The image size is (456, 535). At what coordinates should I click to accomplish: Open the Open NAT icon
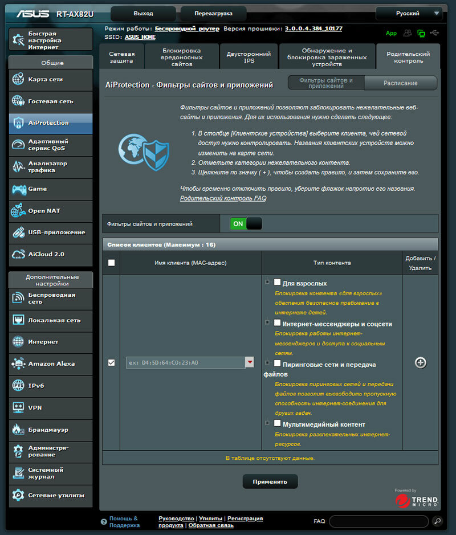tap(18, 210)
